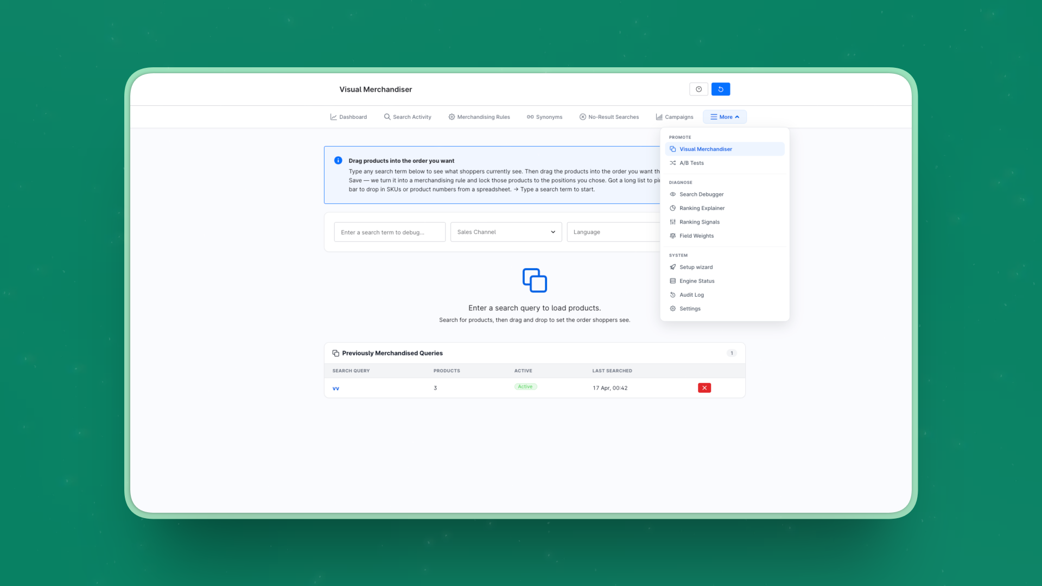Click the blue refresh icon button
The image size is (1042, 586).
click(x=720, y=89)
